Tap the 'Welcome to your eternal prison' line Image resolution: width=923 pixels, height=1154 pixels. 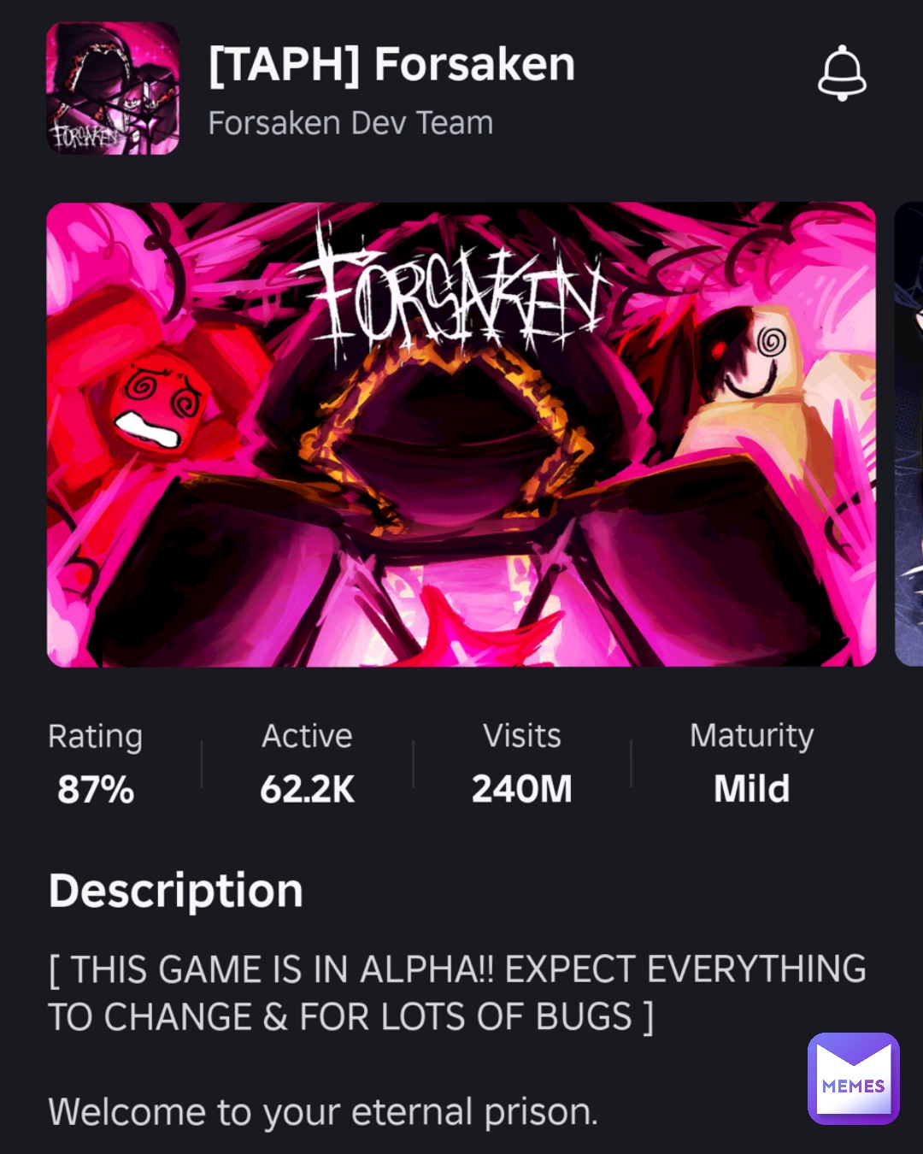[323, 1112]
